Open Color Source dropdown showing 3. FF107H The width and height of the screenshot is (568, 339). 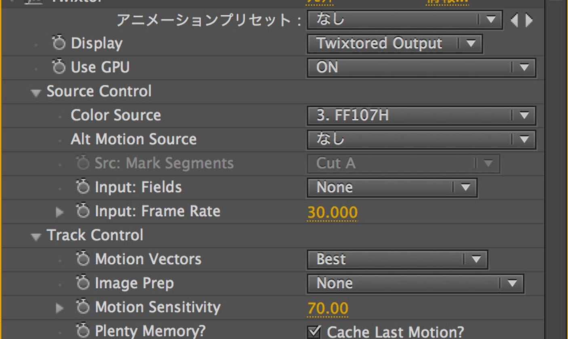421,116
